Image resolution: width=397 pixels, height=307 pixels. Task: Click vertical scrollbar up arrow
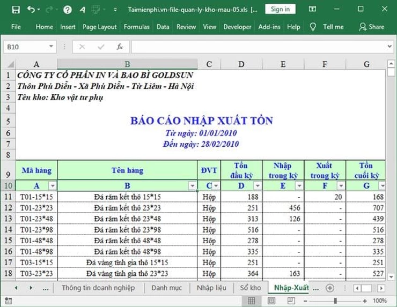(391, 63)
